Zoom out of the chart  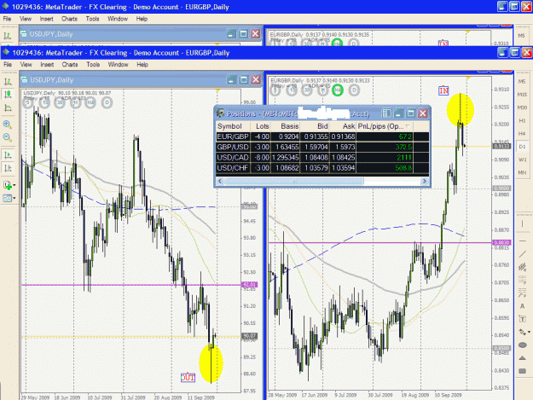click(8, 137)
